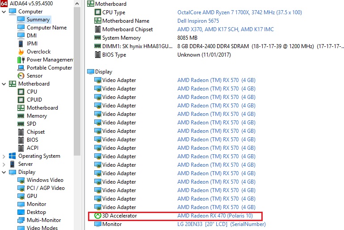Click the Desktop icon in tree

coord(21,212)
